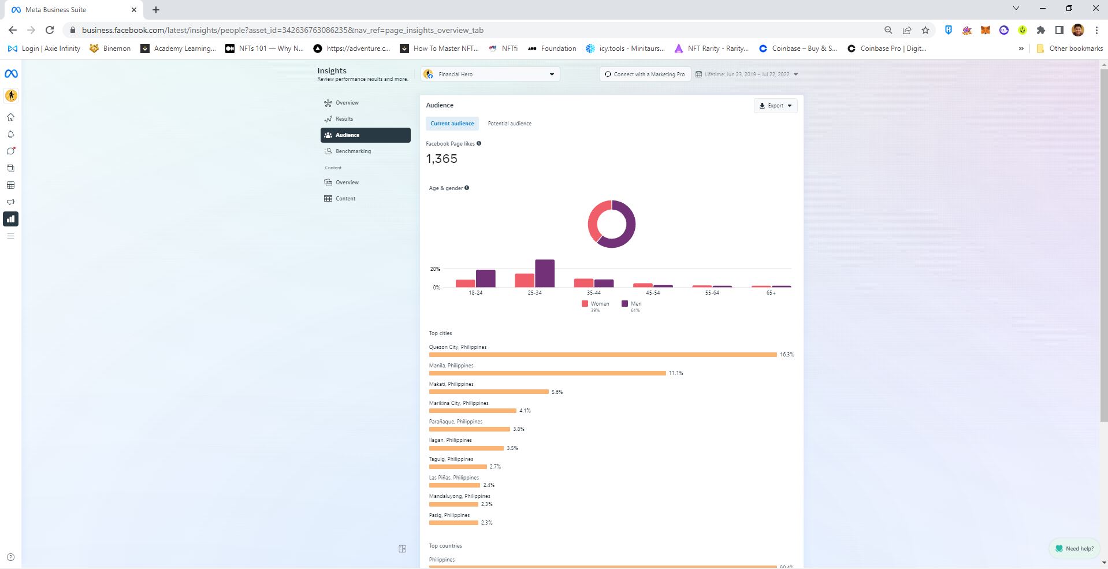This screenshot has width=1108, height=569.
Task: Open the Coinbase Pro bookmark
Action: [887, 49]
